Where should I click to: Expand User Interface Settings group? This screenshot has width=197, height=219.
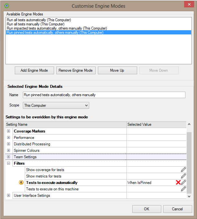tap(8, 196)
